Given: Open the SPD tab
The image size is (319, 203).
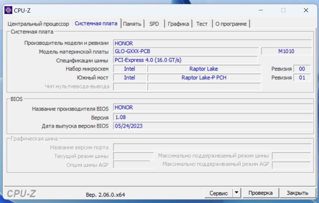Looking at the screenshot, I should (x=154, y=24).
